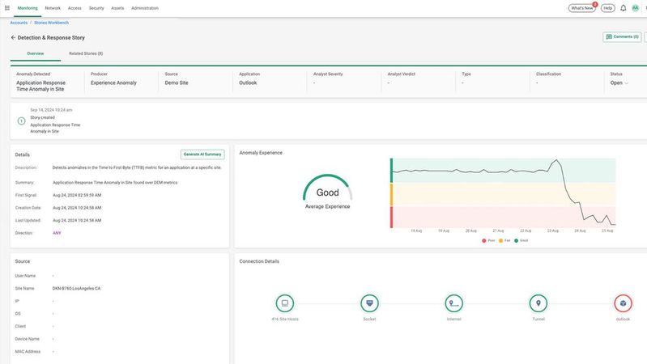Click the Demo Site source value
Image resolution: width=647 pixels, height=364 pixels.
pos(177,83)
